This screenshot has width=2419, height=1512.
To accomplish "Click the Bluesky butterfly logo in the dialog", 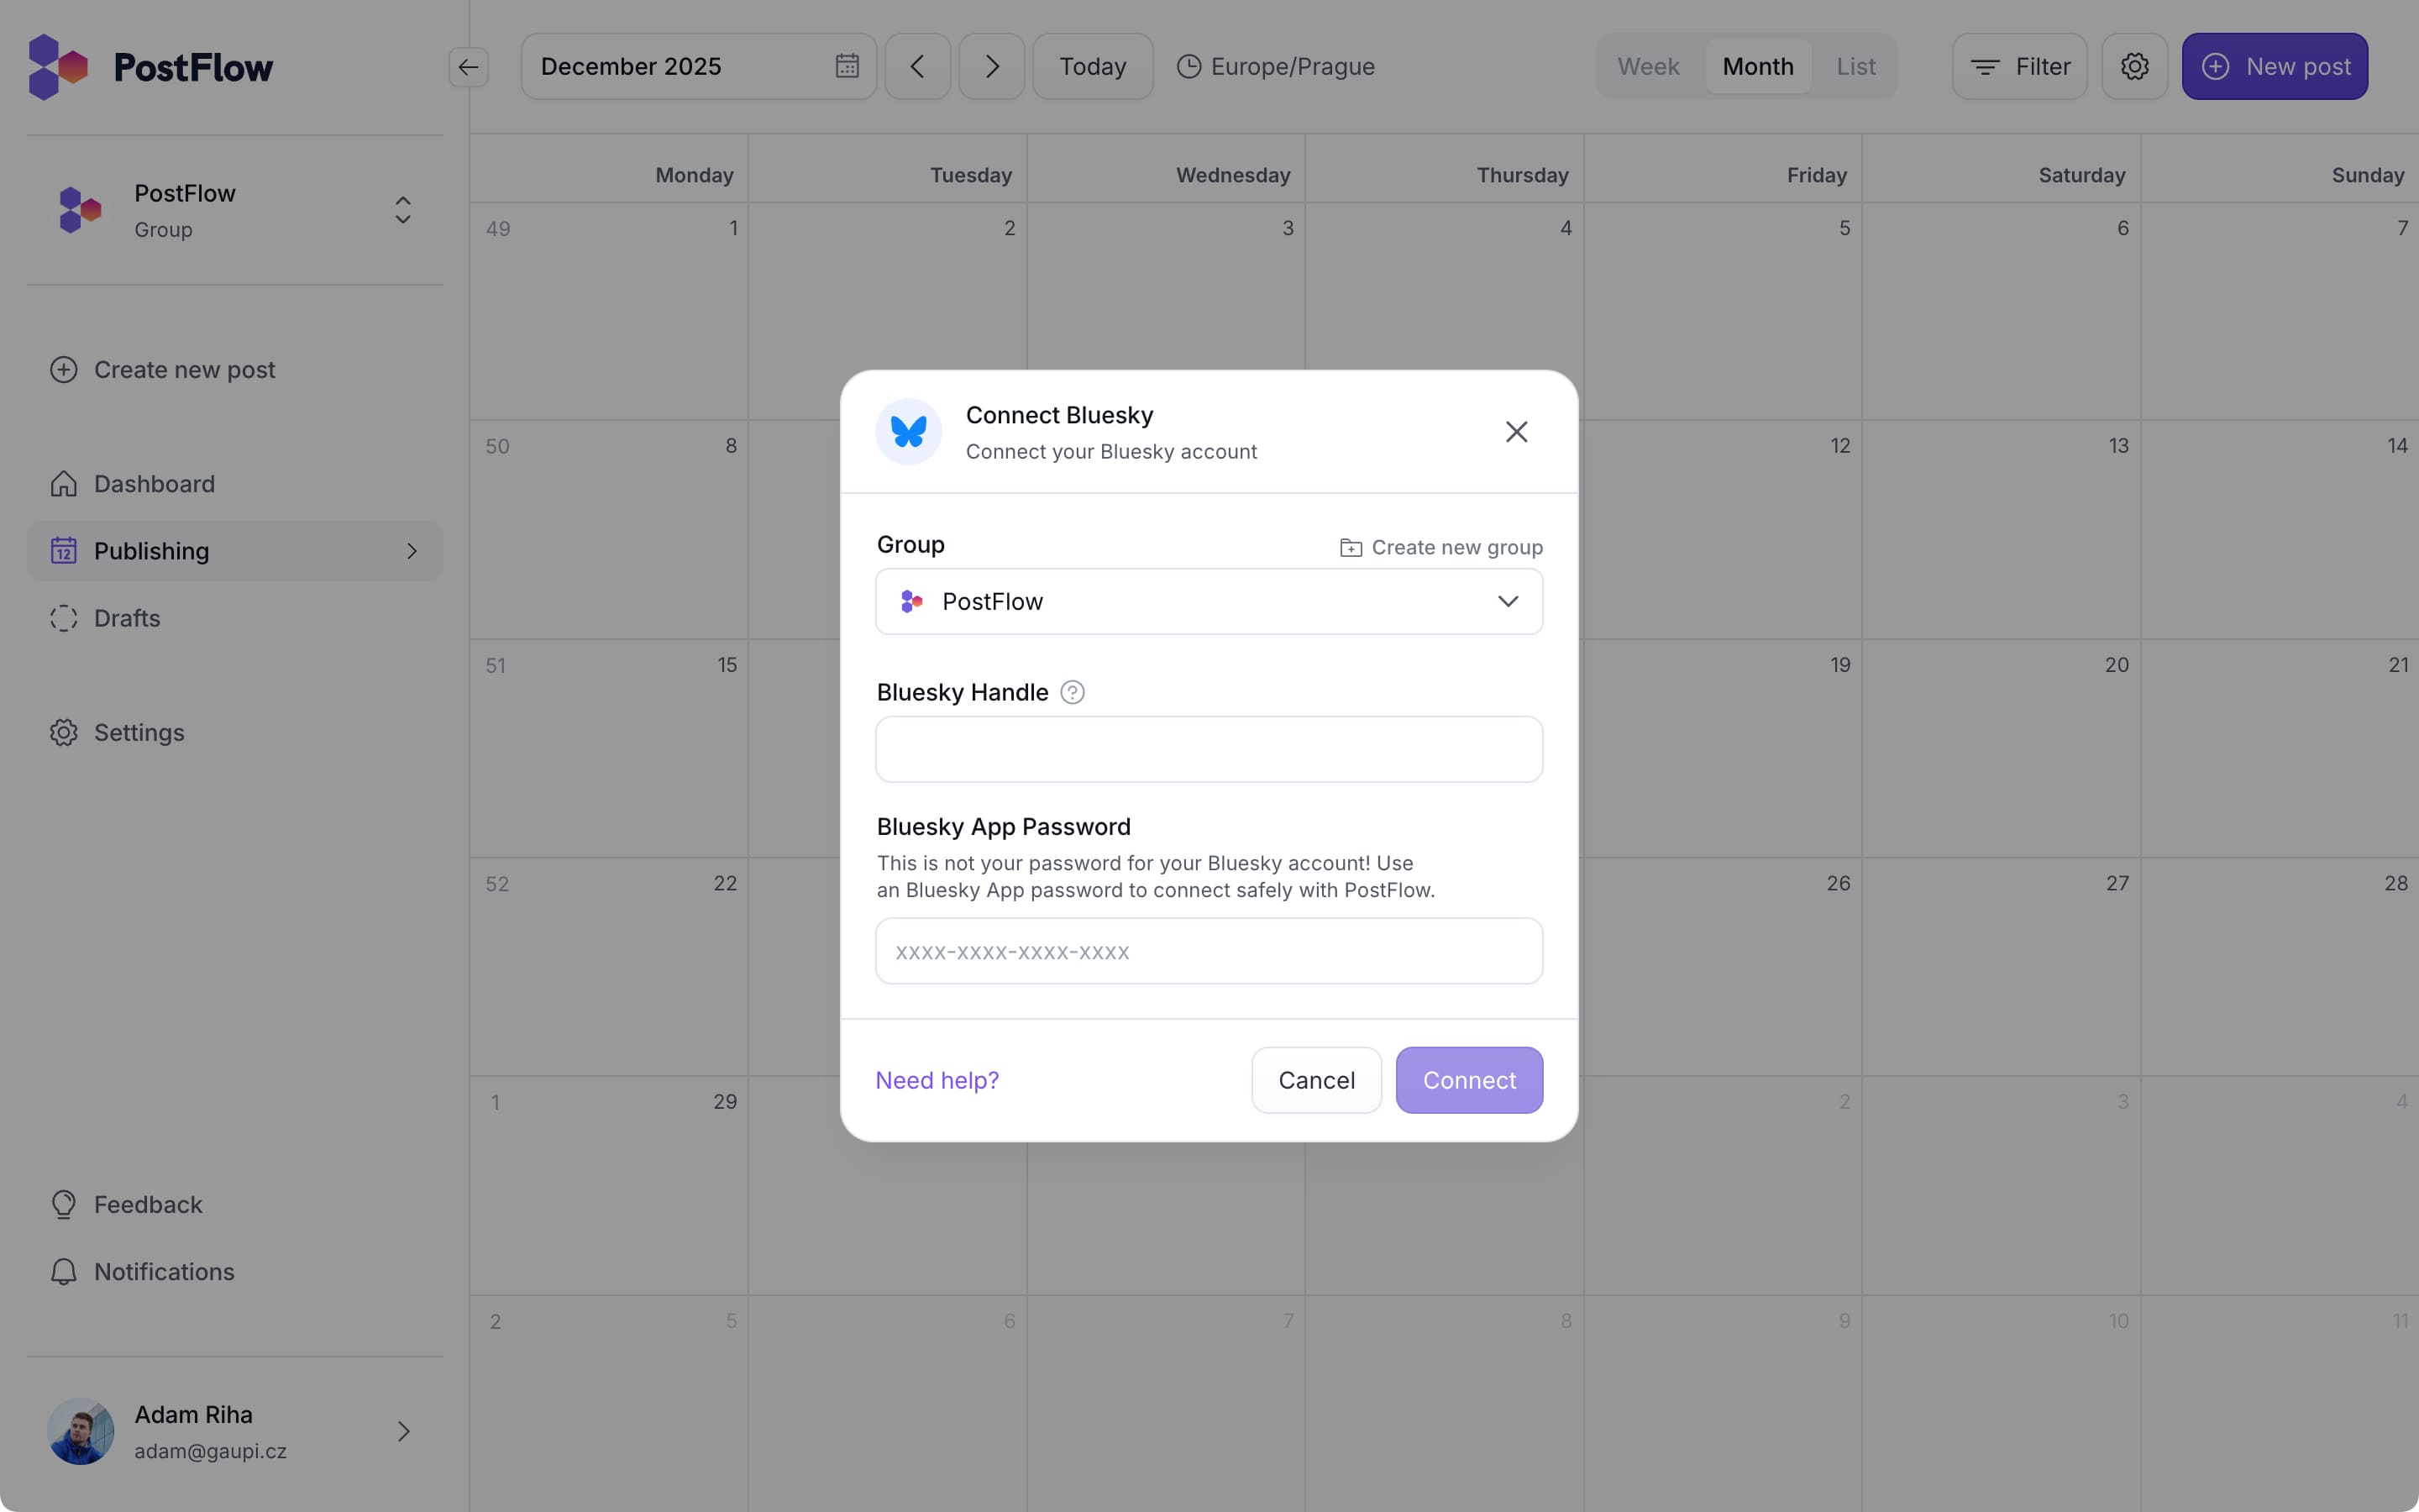I will click(906, 431).
